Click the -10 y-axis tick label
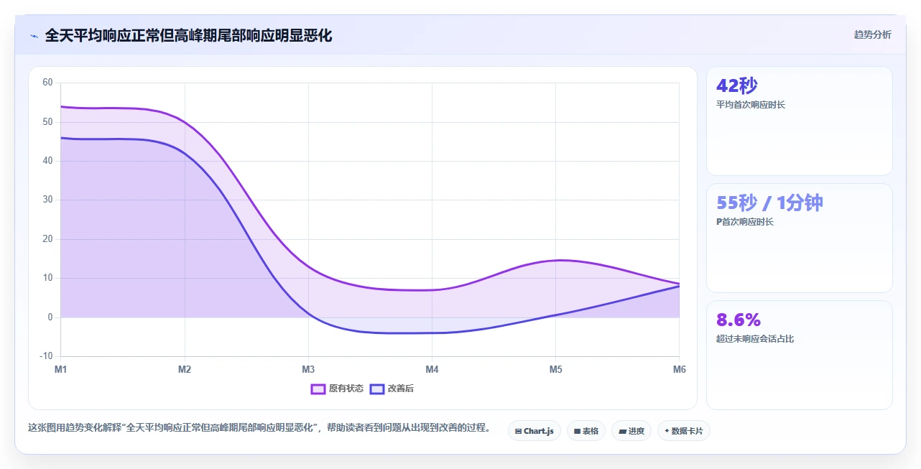The height and width of the screenshot is (469, 921). pyautogui.click(x=46, y=356)
